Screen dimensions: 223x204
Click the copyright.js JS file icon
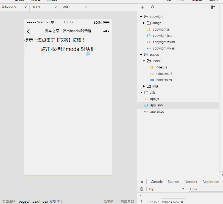149,29
